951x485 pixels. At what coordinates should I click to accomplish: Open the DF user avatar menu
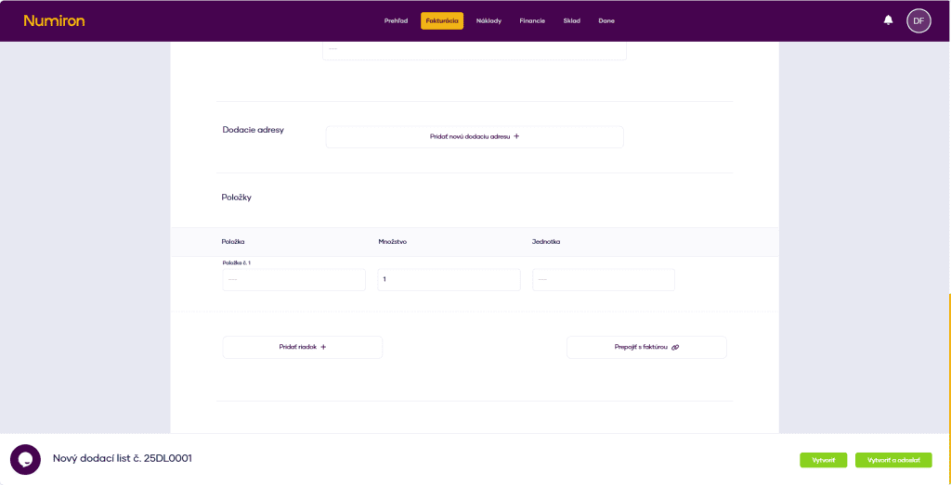(918, 20)
